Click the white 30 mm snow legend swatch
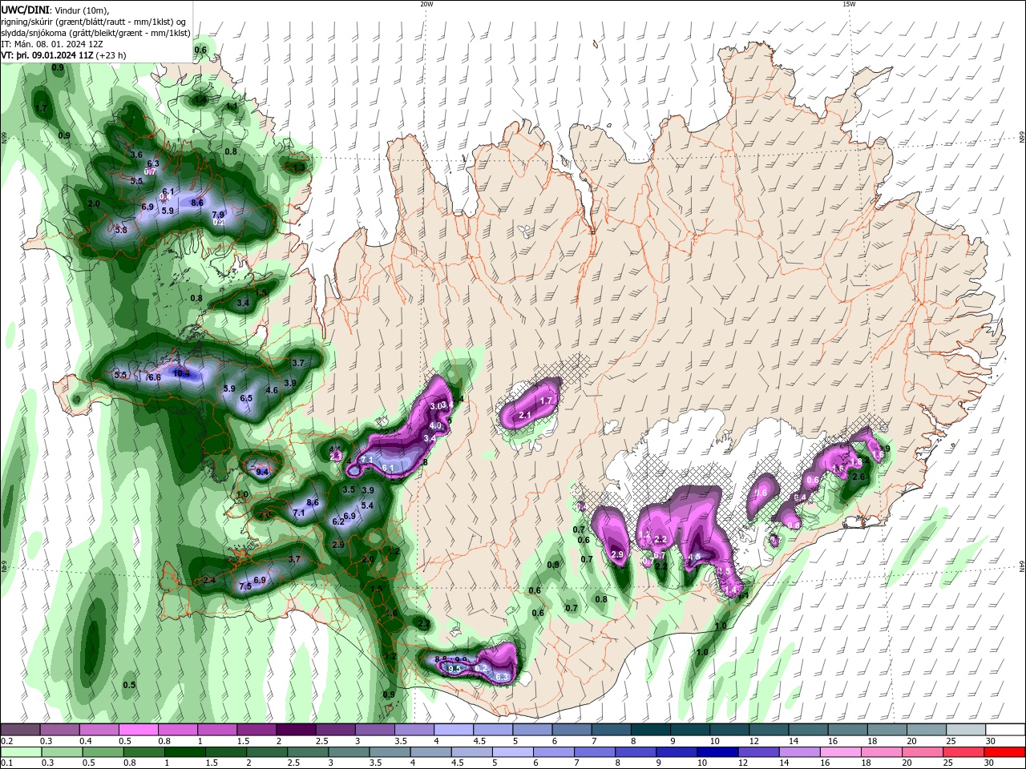Image resolution: width=1026 pixels, height=769 pixels. (1005, 730)
